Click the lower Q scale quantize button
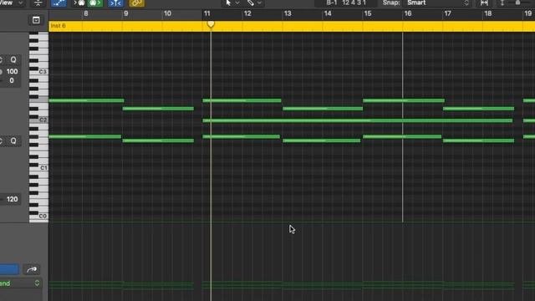 click(x=13, y=141)
